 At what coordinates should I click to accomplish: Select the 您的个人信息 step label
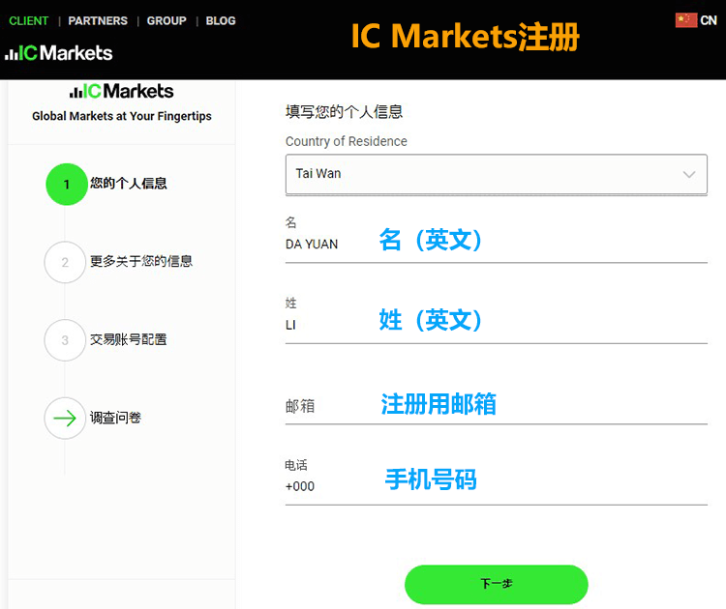[x=129, y=184]
